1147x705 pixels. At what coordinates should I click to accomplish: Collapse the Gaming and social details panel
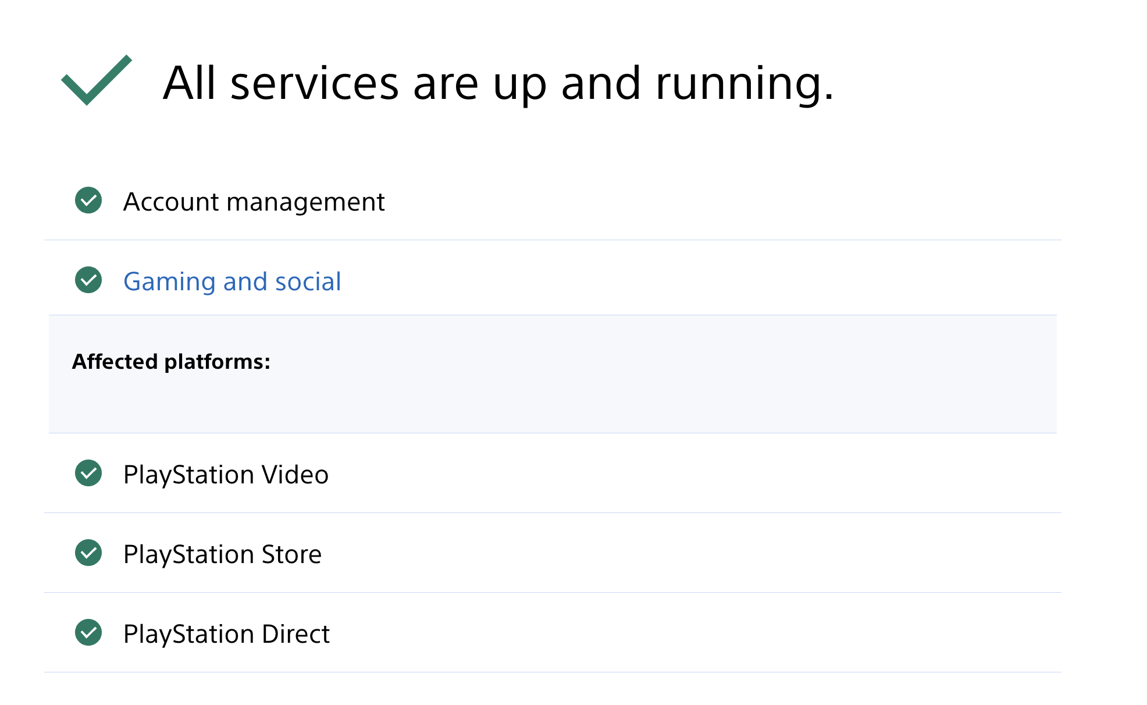click(233, 281)
